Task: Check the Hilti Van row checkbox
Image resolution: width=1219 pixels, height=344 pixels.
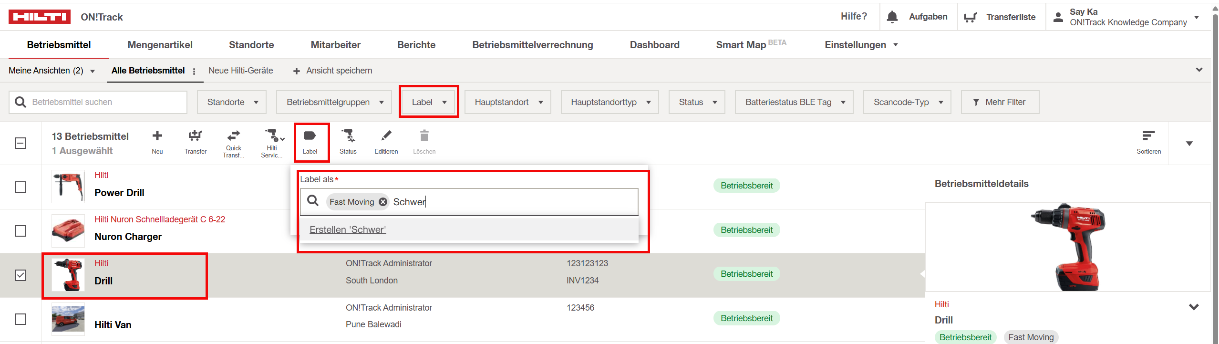Action: [21, 319]
